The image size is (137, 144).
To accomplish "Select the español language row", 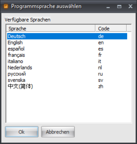I will click(x=67, y=49).
